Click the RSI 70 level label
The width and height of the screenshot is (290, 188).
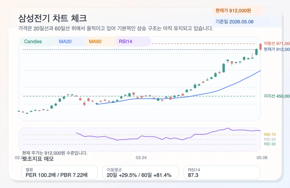270,134
